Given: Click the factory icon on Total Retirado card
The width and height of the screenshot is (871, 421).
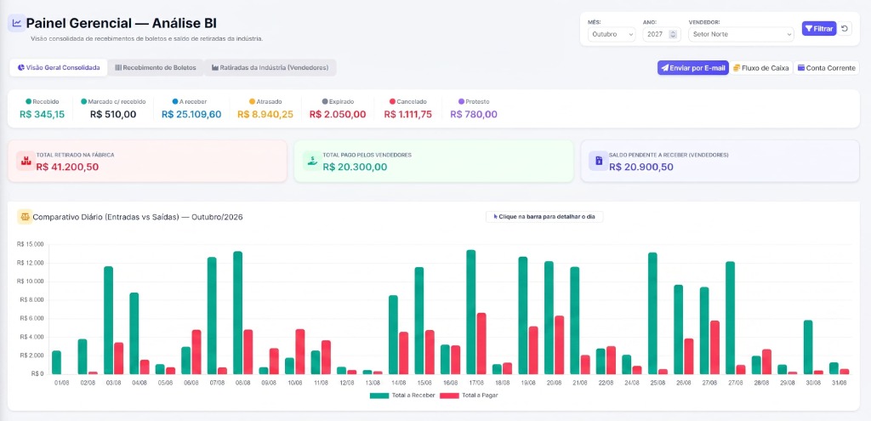Looking at the screenshot, I should (x=26, y=161).
